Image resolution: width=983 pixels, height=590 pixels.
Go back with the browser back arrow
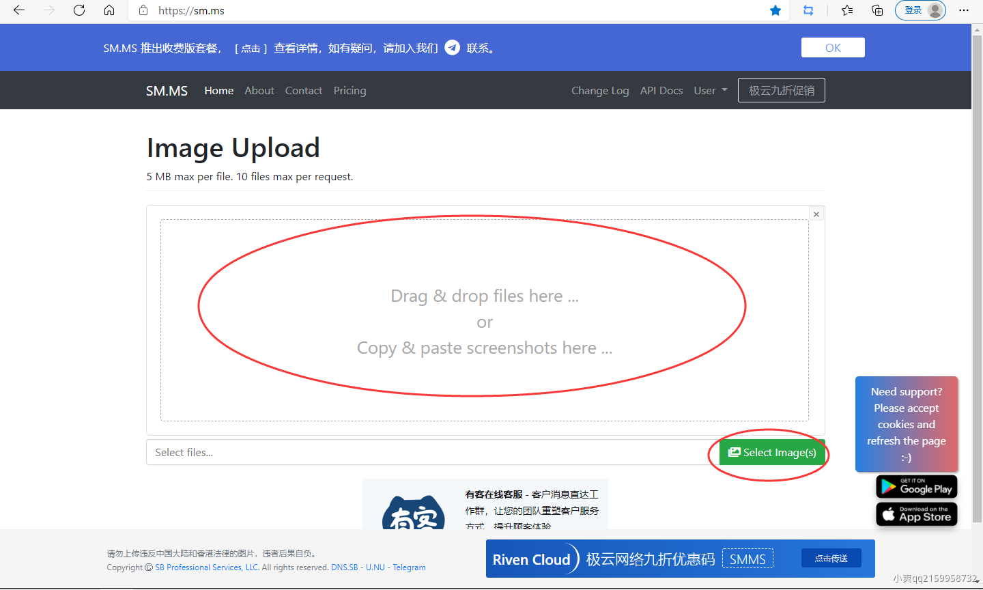coord(19,10)
